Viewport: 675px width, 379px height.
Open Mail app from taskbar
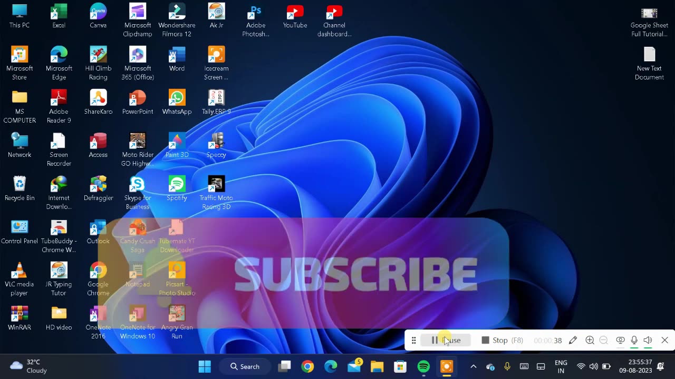354,366
